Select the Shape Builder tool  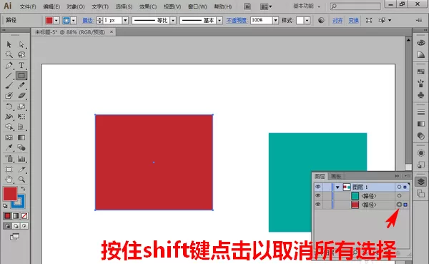[9, 127]
